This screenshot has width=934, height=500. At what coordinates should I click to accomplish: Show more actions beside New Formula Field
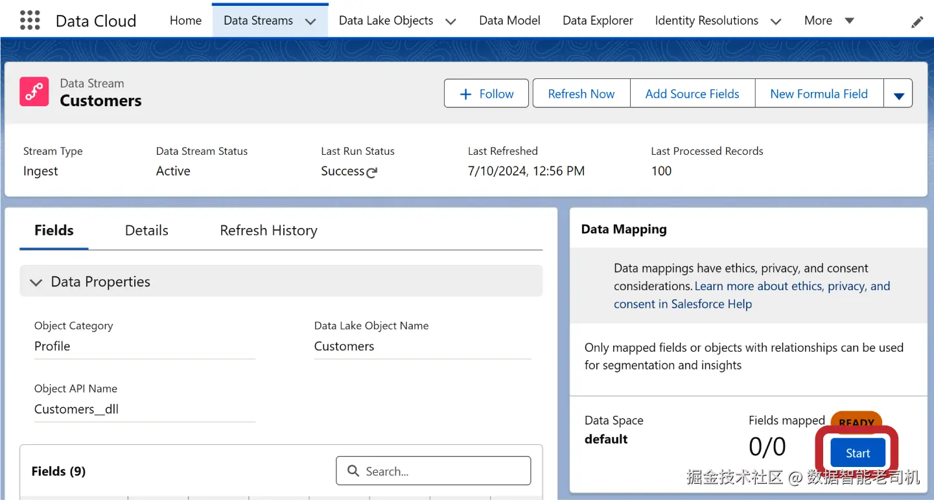click(898, 94)
